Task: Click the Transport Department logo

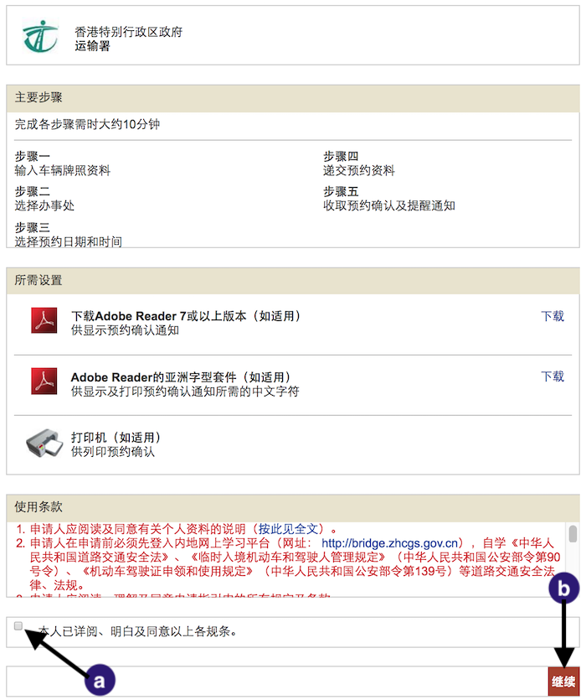Action: pyautogui.click(x=40, y=35)
